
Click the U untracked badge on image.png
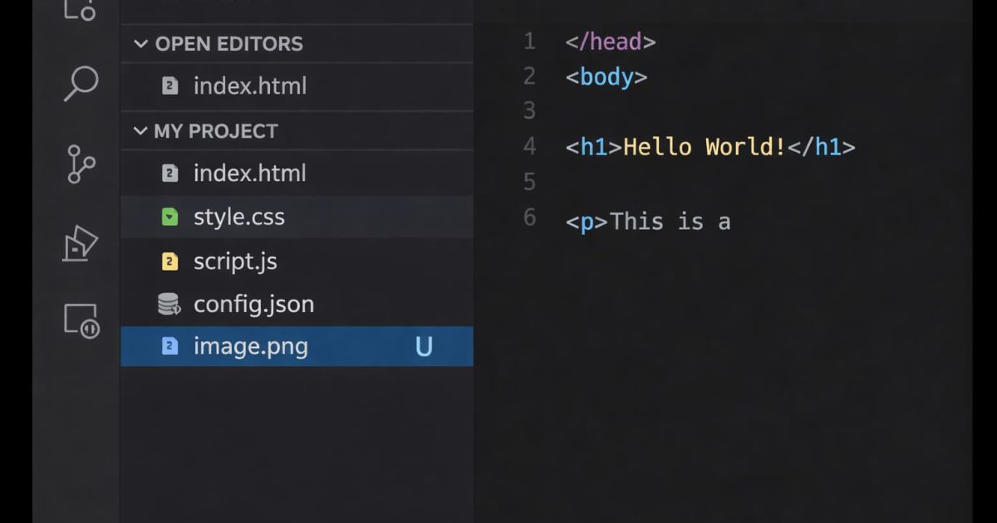(x=425, y=346)
